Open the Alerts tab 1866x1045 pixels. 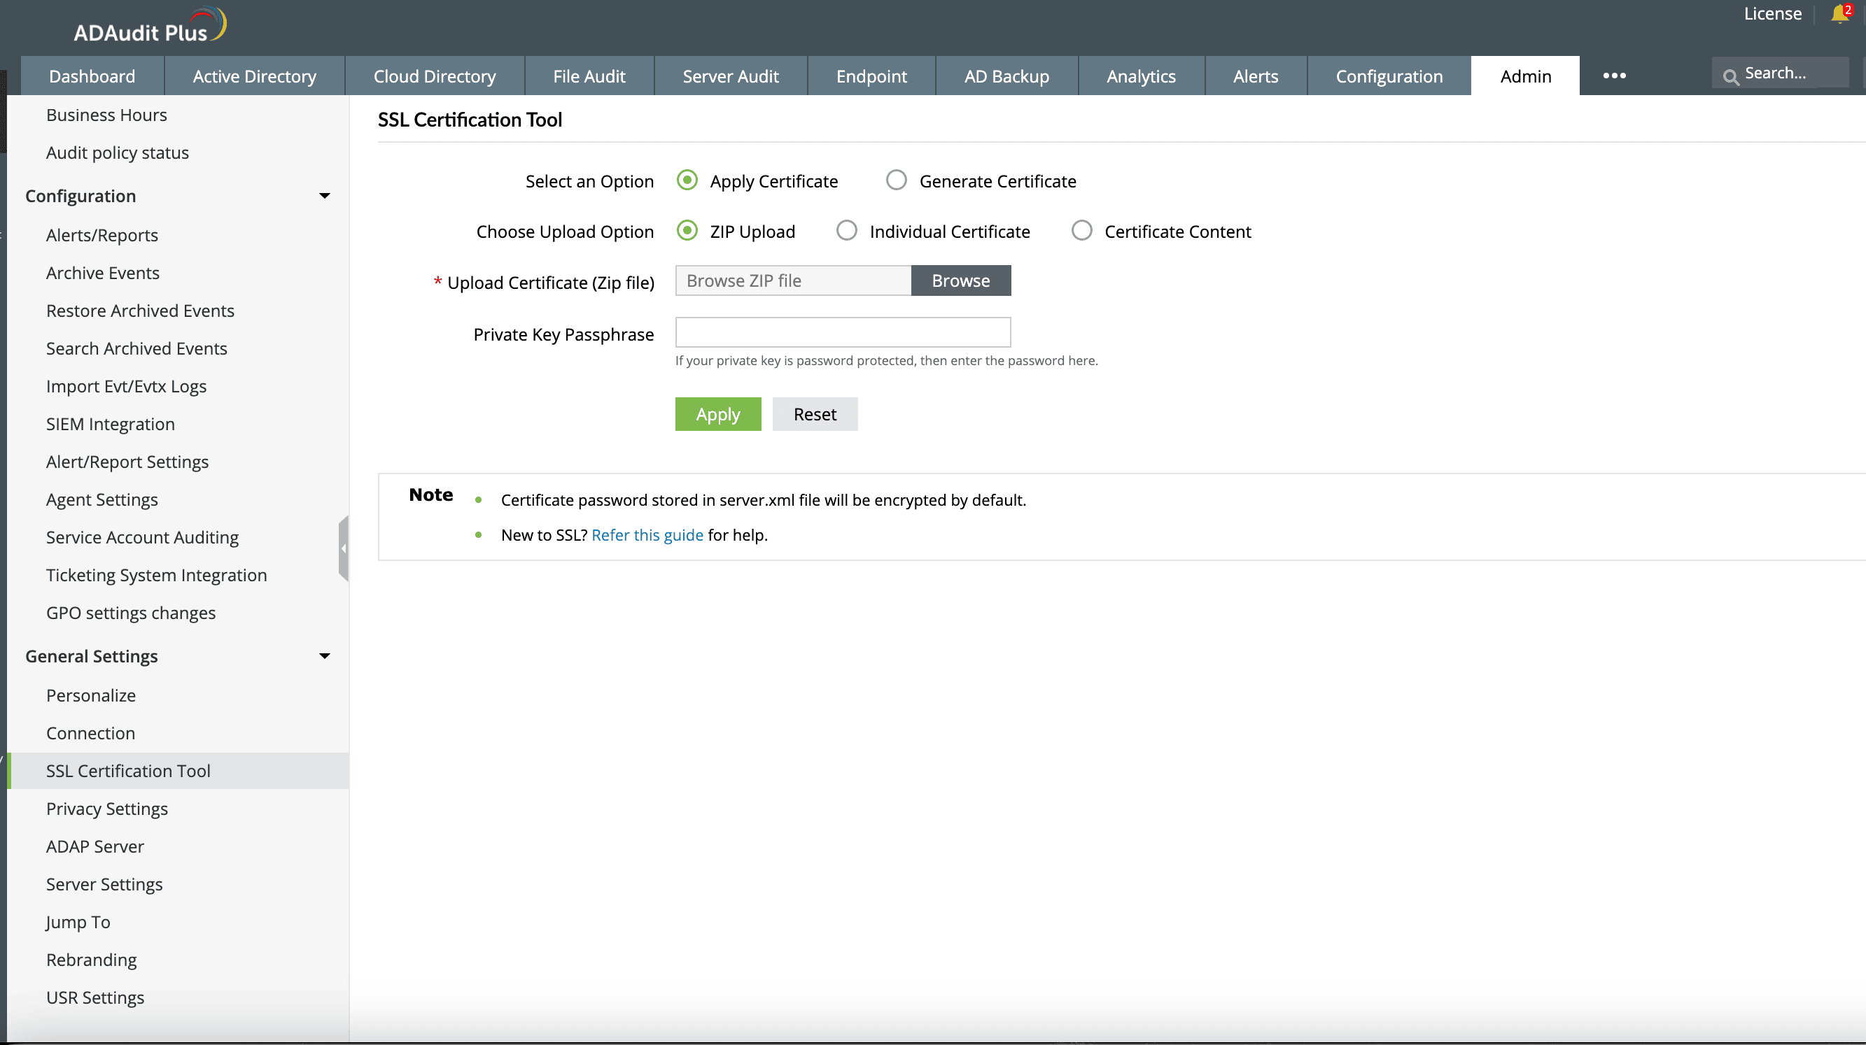[1256, 76]
